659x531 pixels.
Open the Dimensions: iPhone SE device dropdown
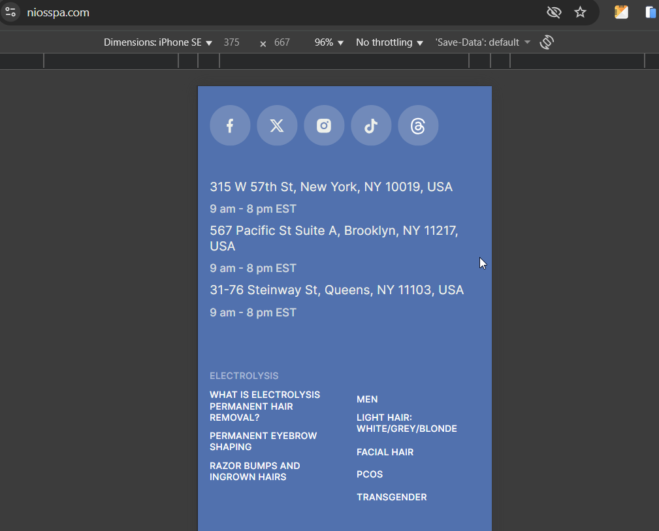[x=157, y=42]
